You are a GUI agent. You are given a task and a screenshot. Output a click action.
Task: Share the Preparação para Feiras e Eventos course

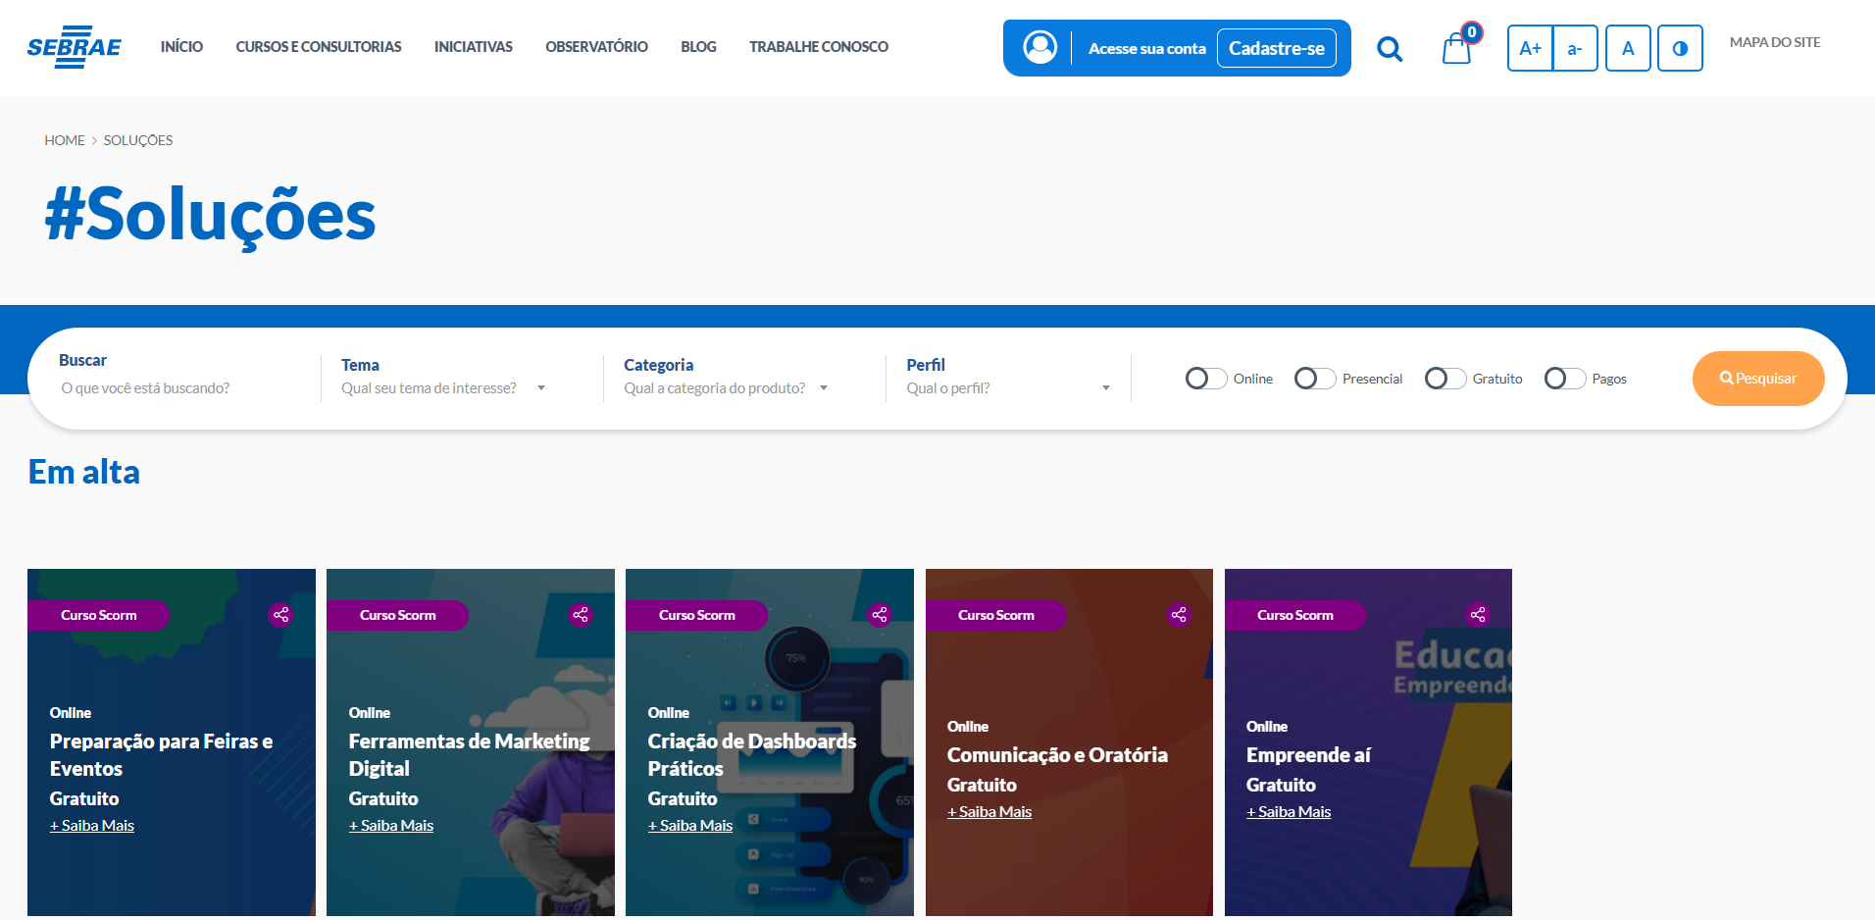click(x=281, y=615)
